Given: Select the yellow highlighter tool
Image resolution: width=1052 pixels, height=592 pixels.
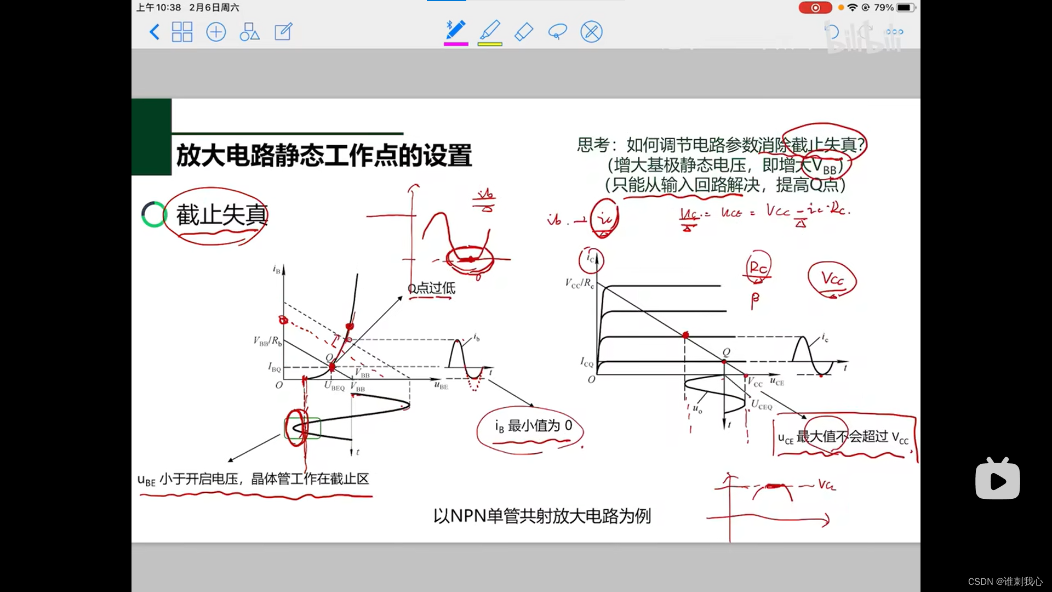Looking at the screenshot, I should coord(490,30).
